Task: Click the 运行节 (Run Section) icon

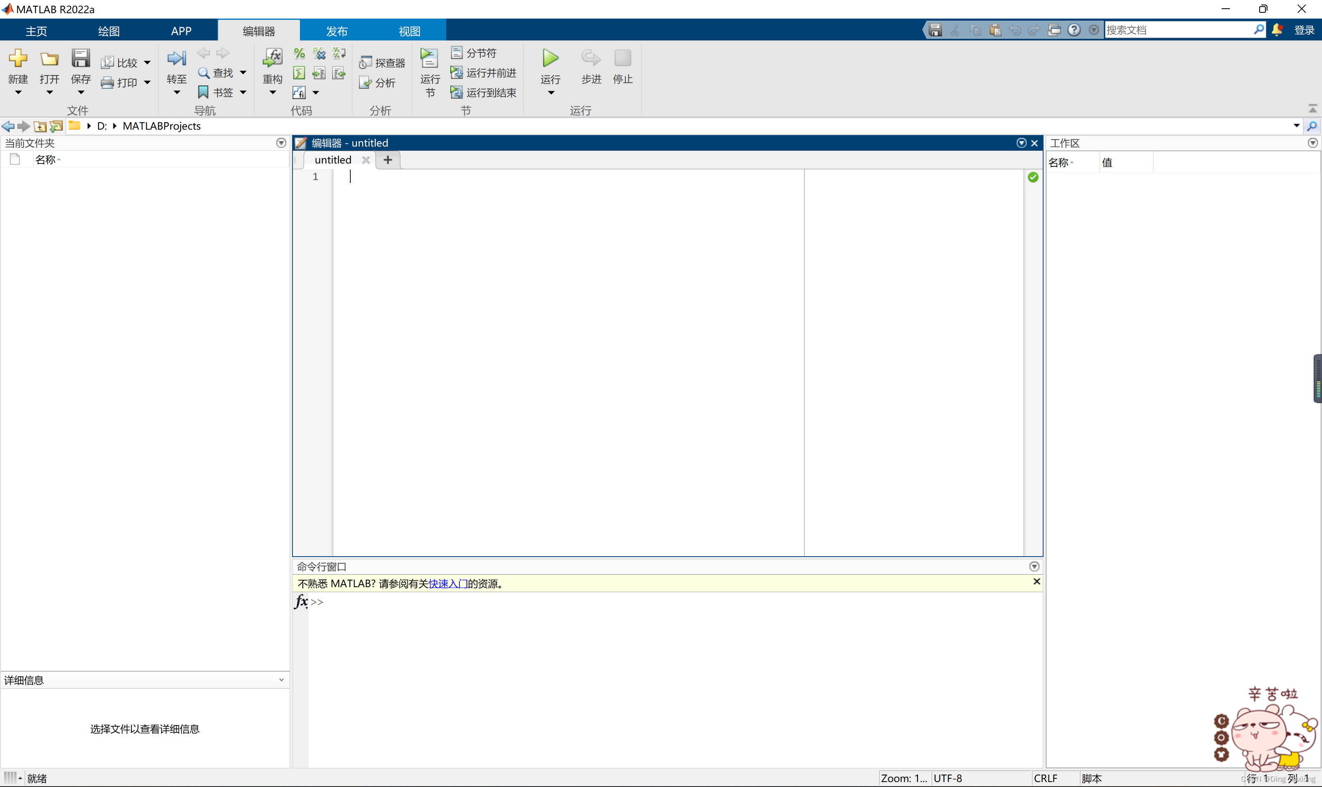Action: [x=429, y=58]
